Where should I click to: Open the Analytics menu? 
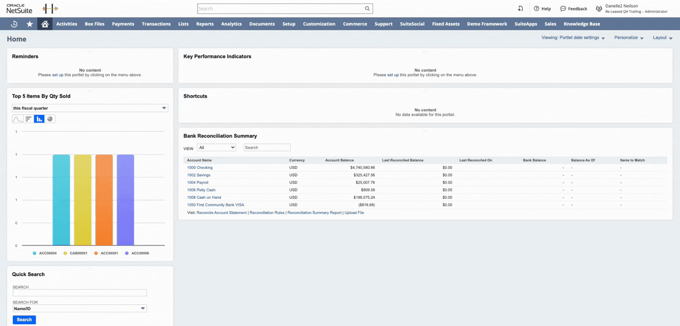pos(231,24)
